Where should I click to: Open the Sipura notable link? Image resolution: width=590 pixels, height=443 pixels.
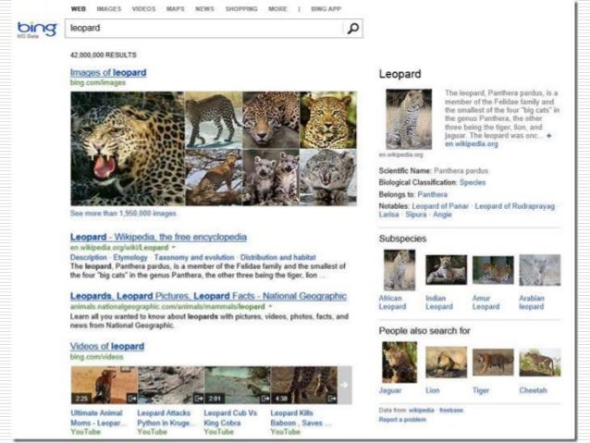416,215
